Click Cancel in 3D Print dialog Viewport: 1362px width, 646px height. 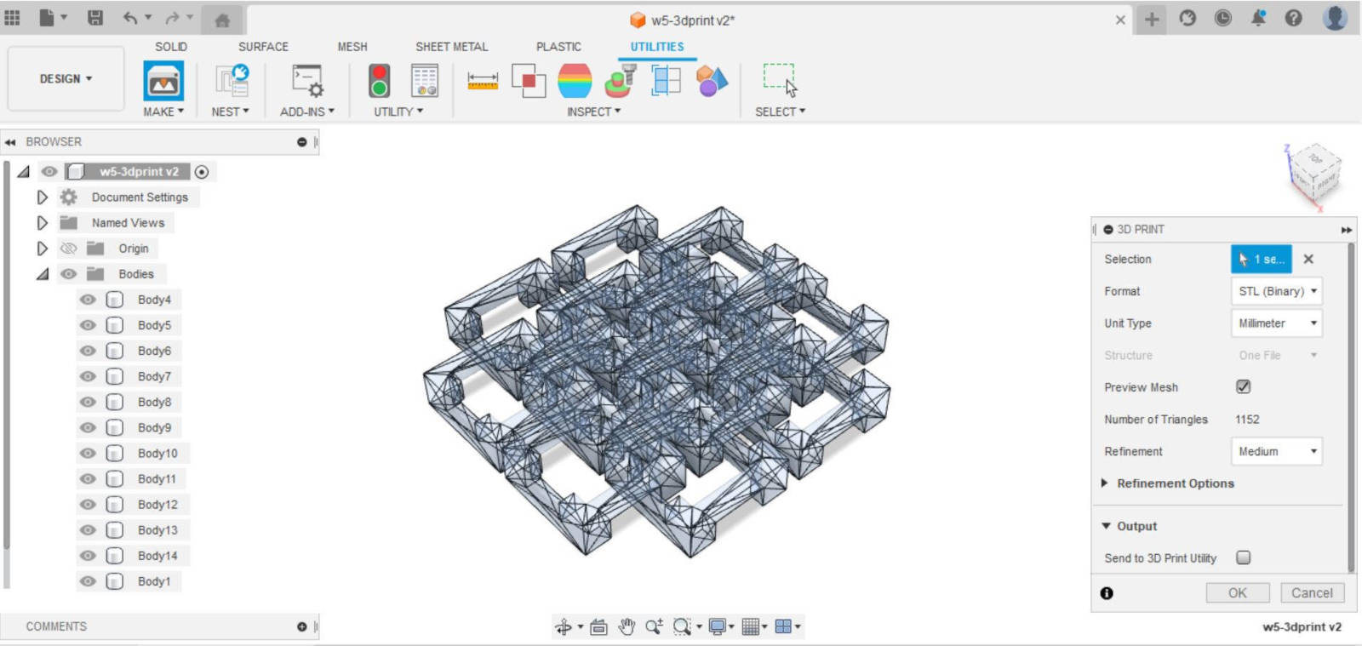click(1312, 593)
